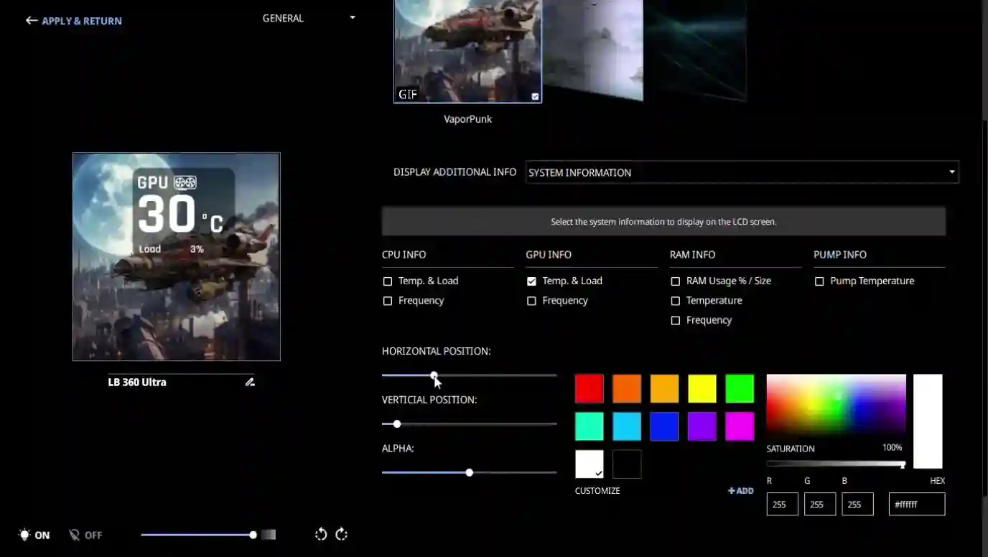The image size is (988, 557).
Task: Tick the RAM Usage % / Size option
Action: (675, 281)
